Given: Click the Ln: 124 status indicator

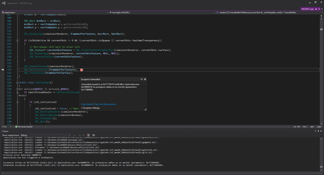Looking at the screenshot, I should point(297,127).
